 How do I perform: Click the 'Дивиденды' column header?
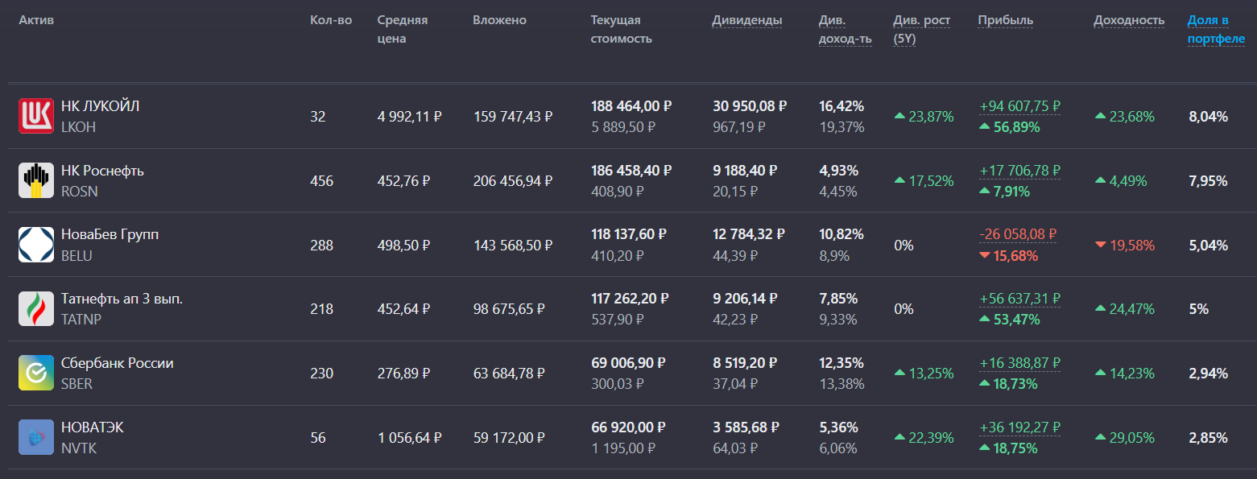(x=746, y=20)
